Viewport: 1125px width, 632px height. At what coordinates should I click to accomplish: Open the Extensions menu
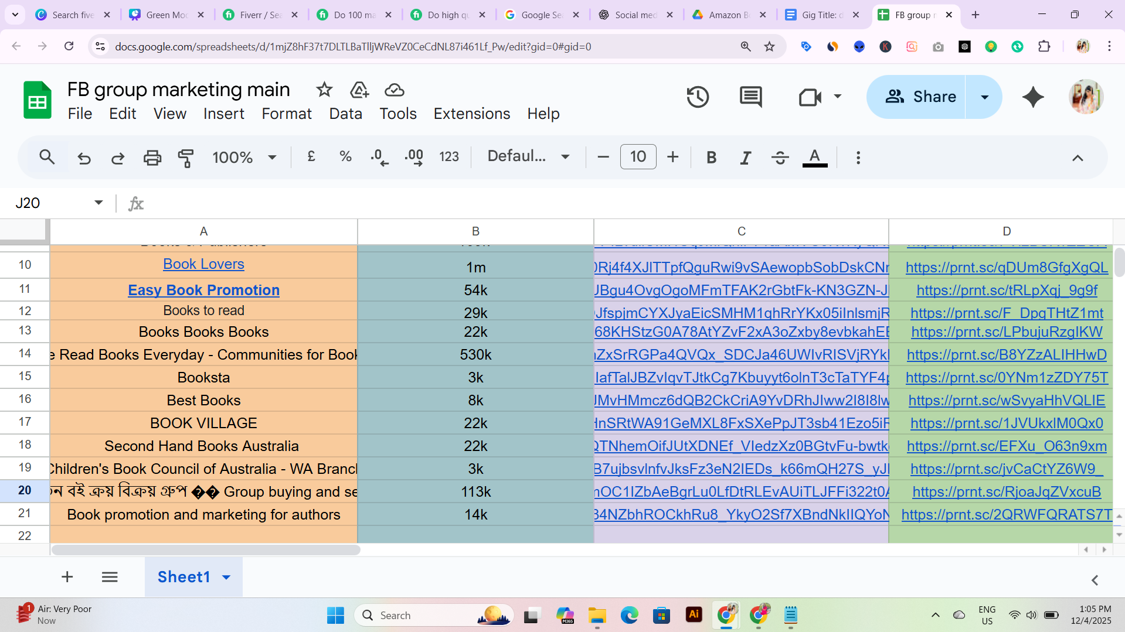click(x=471, y=114)
